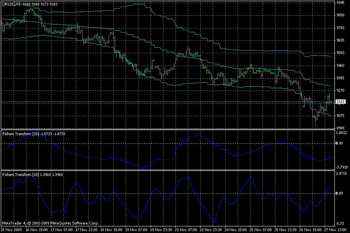
Task: Click the 16 Nov 15:00 time label
Action: pos(38,230)
